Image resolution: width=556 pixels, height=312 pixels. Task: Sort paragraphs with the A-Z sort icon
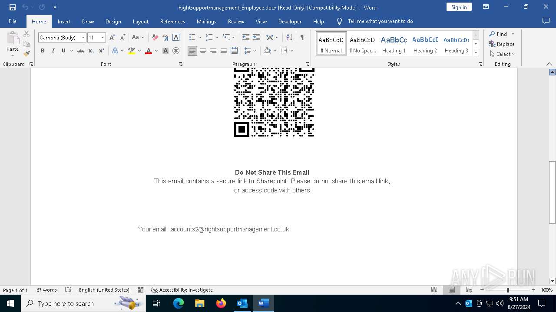point(289,37)
